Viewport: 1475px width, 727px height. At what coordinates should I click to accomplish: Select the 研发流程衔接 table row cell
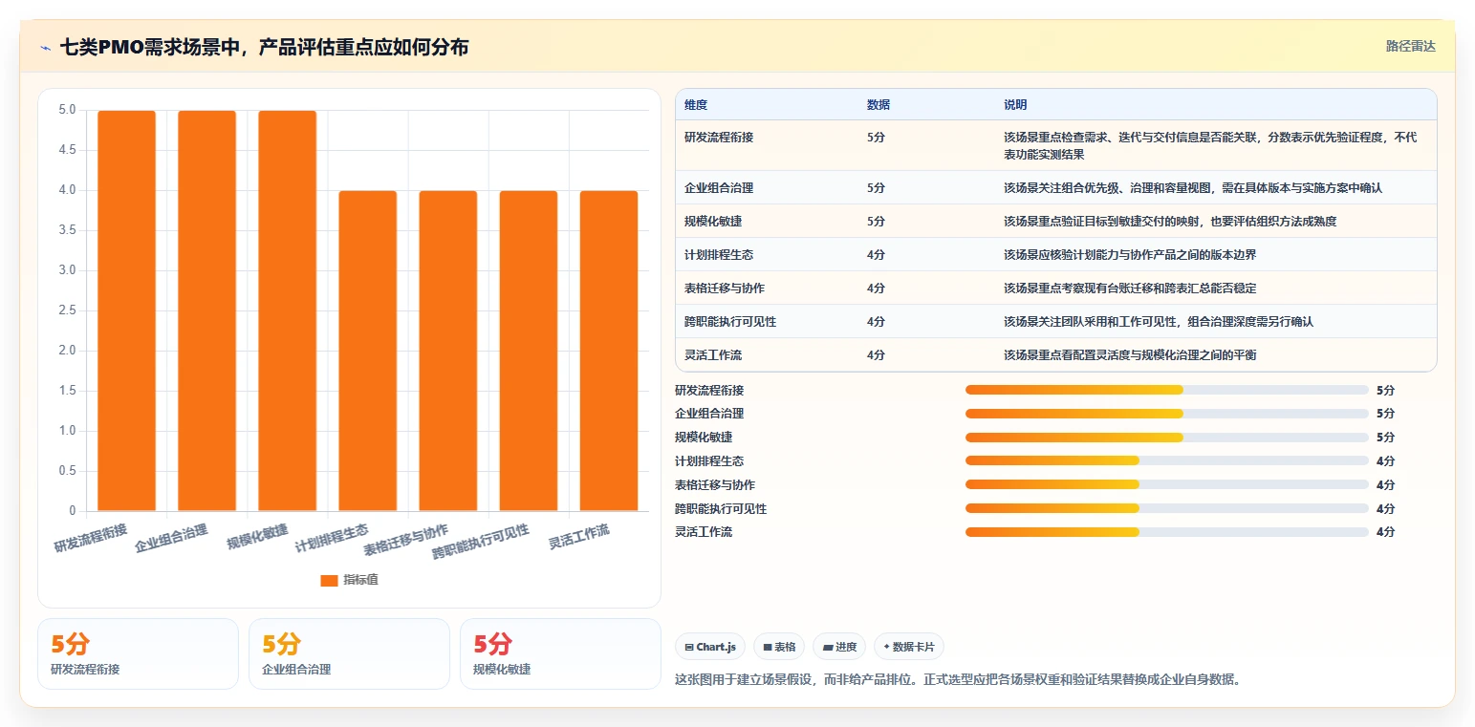click(x=719, y=138)
